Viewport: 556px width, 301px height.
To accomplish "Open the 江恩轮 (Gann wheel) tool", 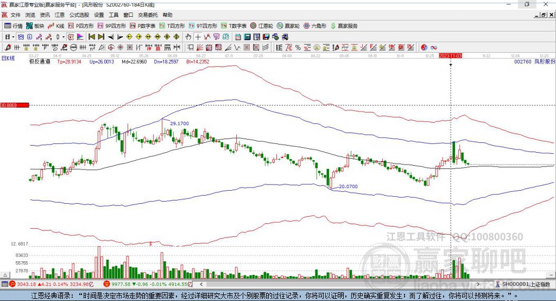I will pyautogui.click(x=265, y=26).
